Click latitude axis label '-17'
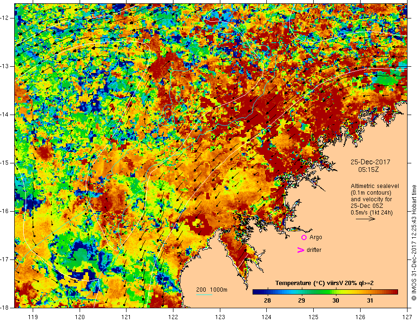Screen dimensions: 417x322 (x=5, y=259)
